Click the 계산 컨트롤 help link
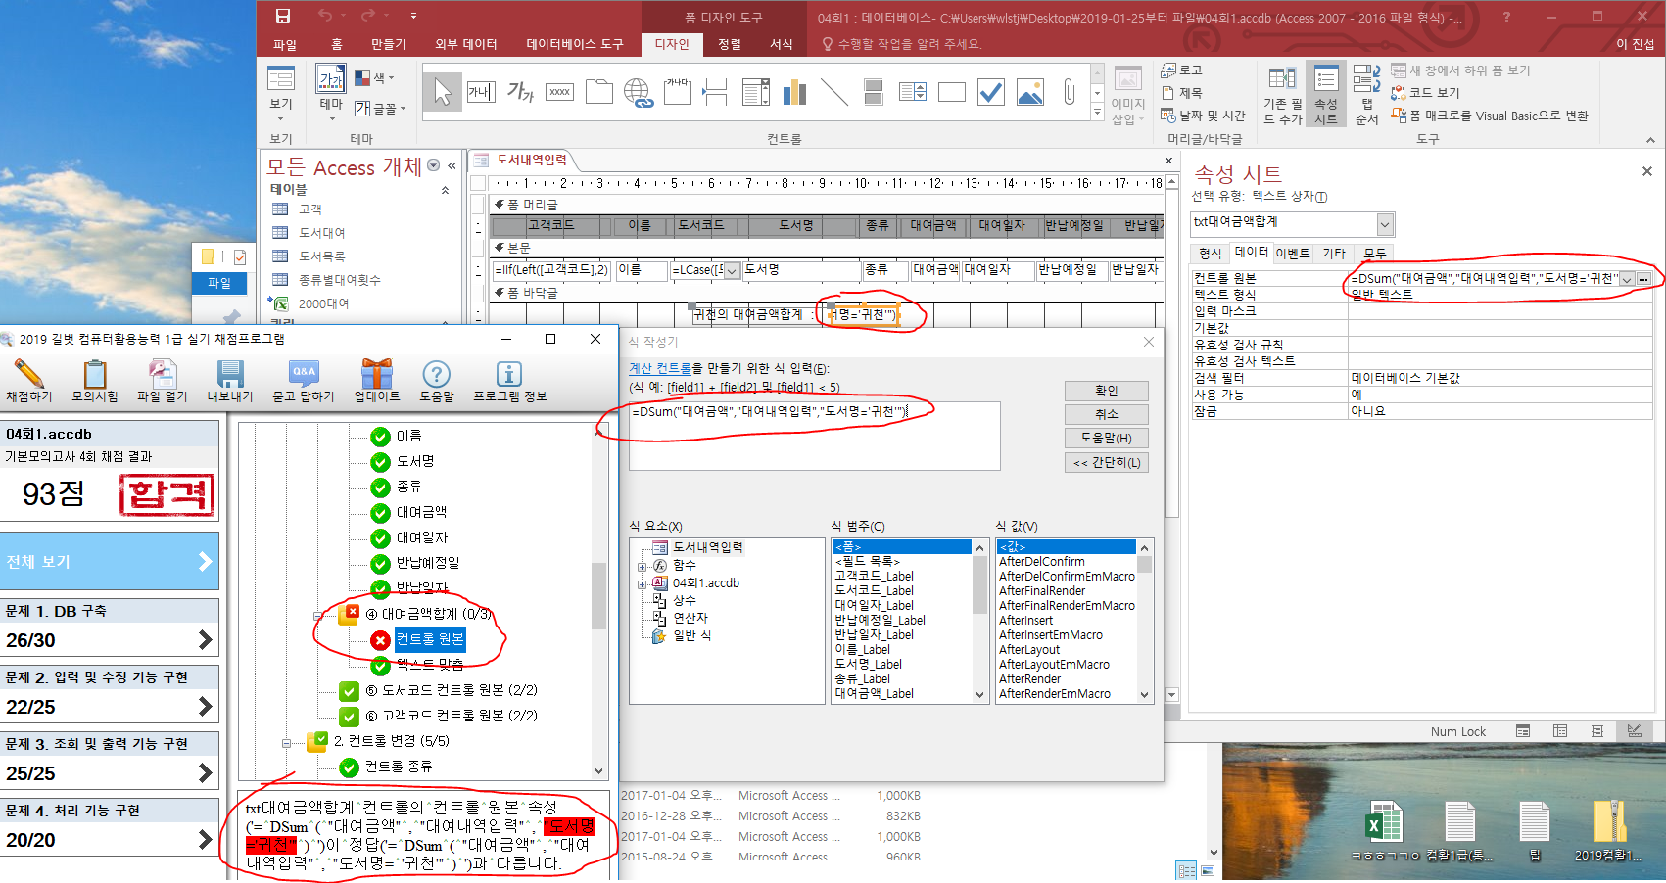The width and height of the screenshot is (1666, 883). (659, 369)
